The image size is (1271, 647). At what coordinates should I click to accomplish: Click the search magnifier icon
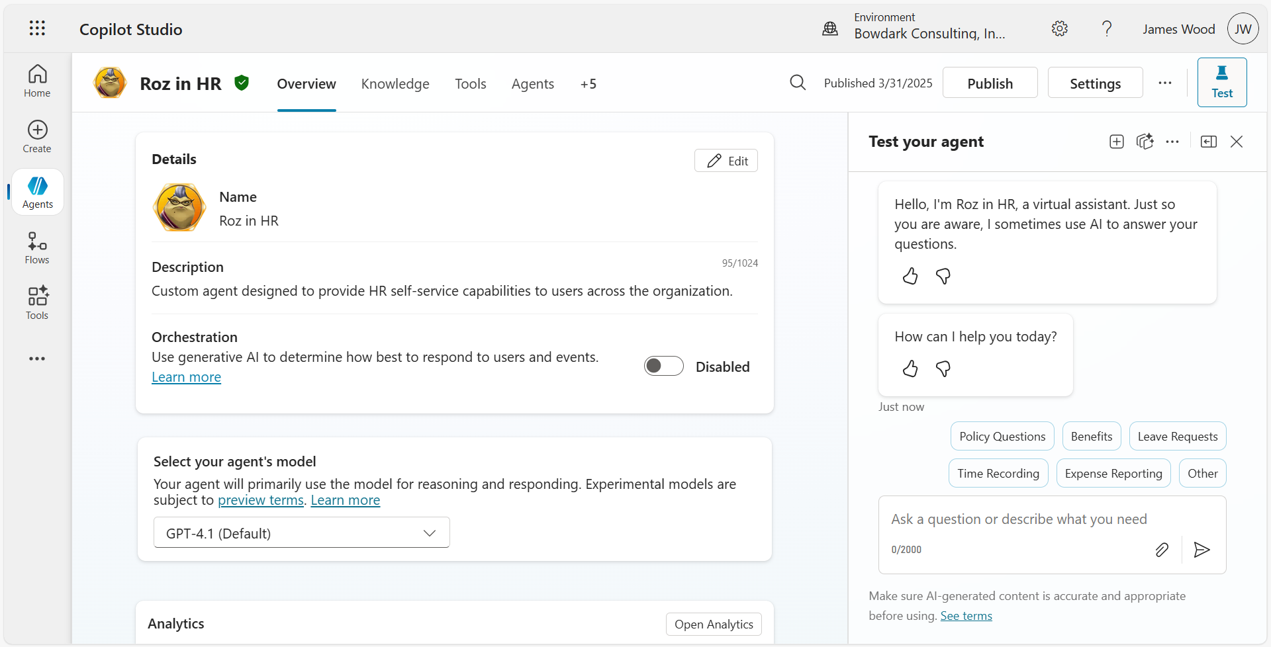(798, 83)
